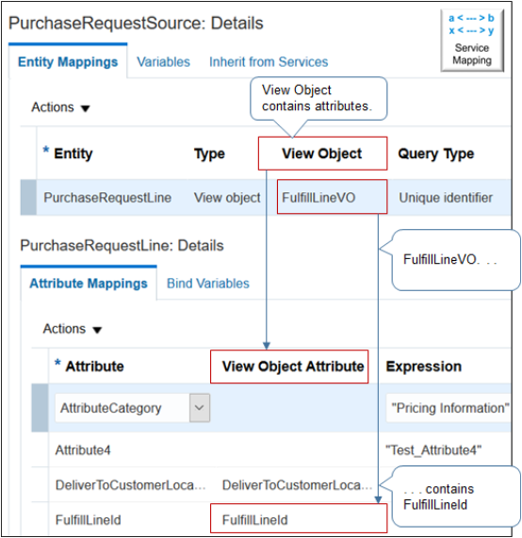This screenshot has width=522, height=538.
Task: Click the Type column header
Action: (209, 154)
